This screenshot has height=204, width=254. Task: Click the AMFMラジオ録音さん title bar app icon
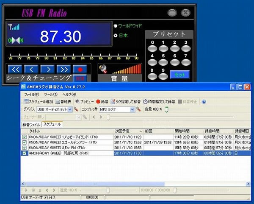[x=23, y=87]
